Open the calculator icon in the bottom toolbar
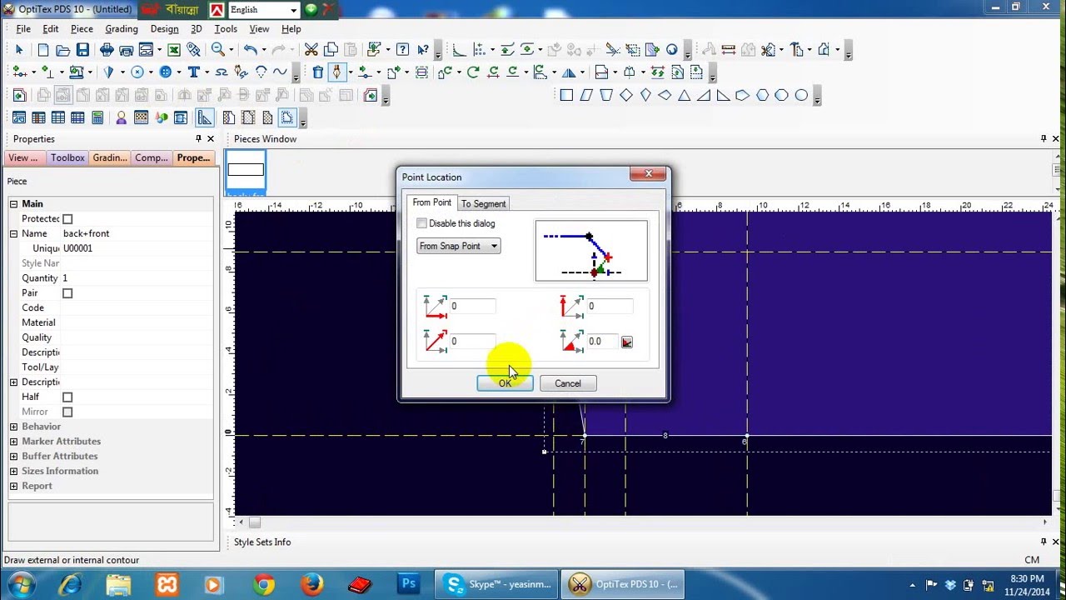Viewport: 1066px width, 600px height. click(x=97, y=117)
